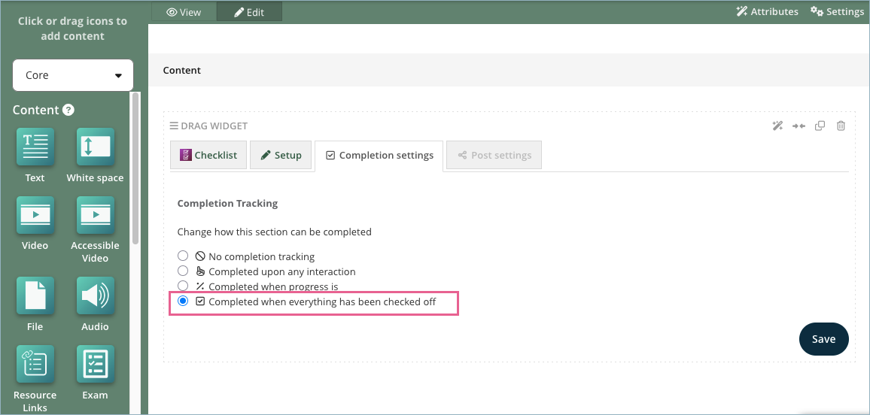Add an Audio content widget

coord(96,296)
